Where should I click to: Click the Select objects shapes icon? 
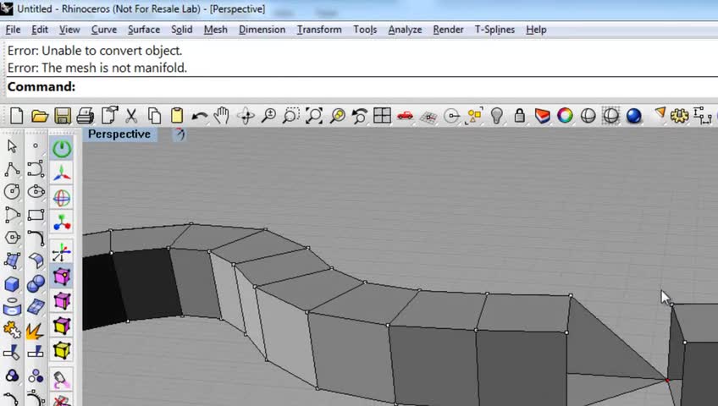coord(474,116)
